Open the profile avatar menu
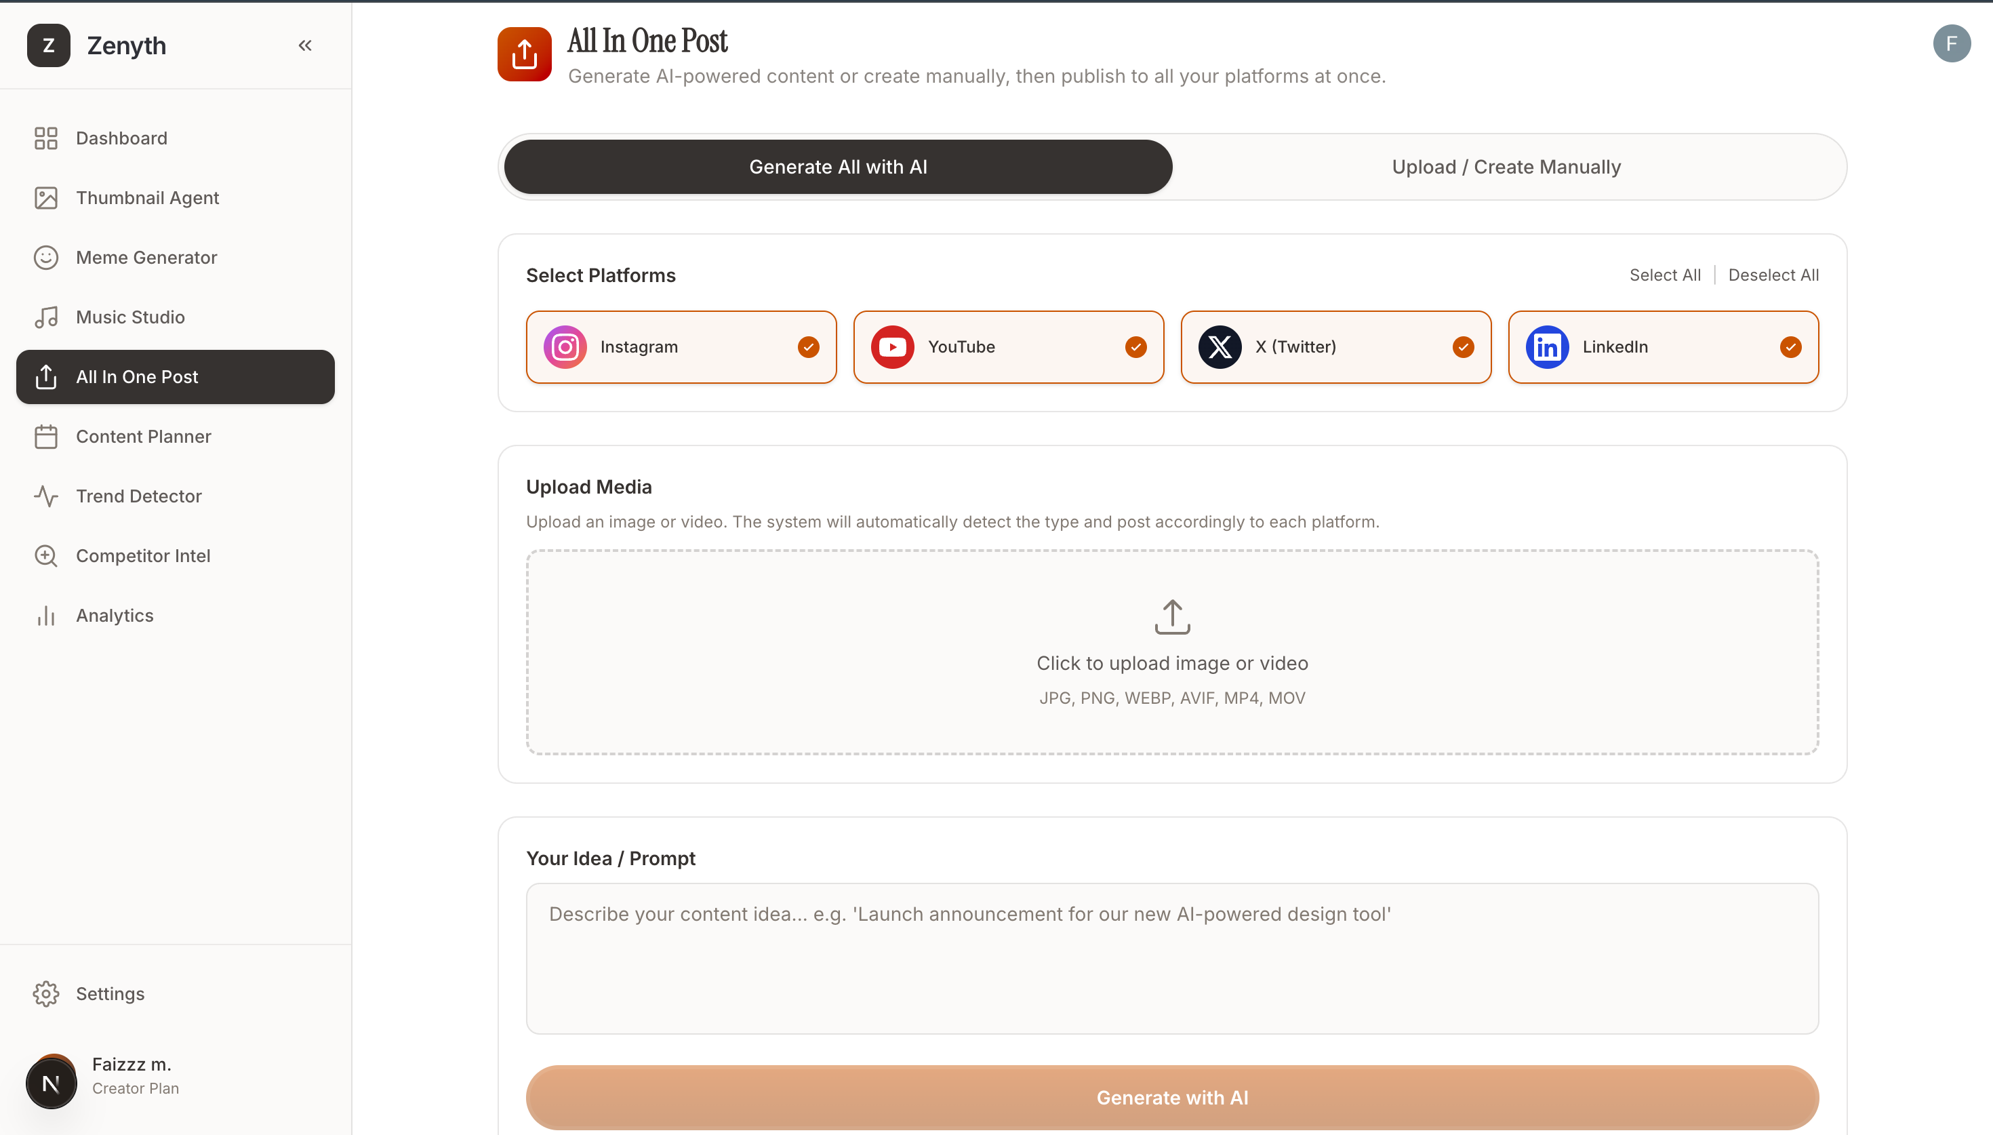The width and height of the screenshot is (1993, 1135). pos(1952,43)
